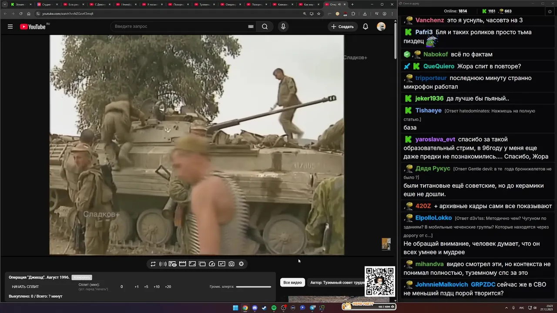Click the sound waves icon in player toolbar
This screenshot has width=557, height=313.
click(x=163, y=264)
